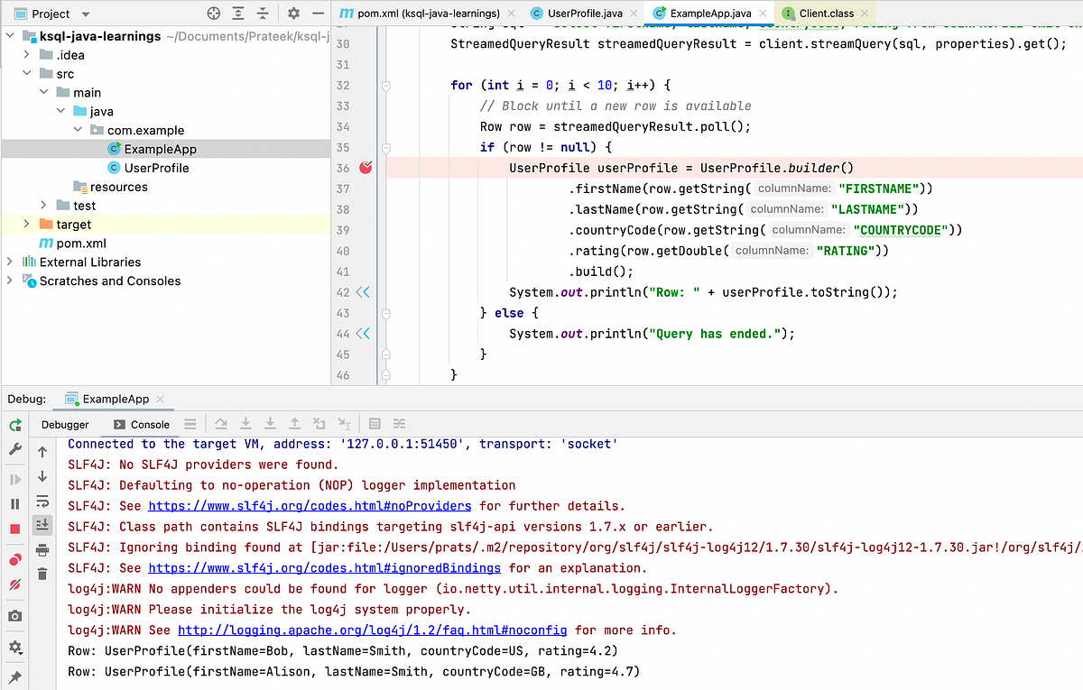Viewport: 1083px width, 690px height.
Task: Switch to ExampleApp.java editor tab
Action: pyautogui.click(x=710, y=14)
